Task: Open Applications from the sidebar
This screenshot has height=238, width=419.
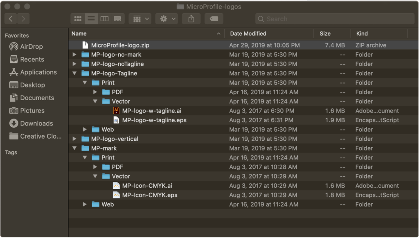Action: pyautogui.click(x=38, y=72)
